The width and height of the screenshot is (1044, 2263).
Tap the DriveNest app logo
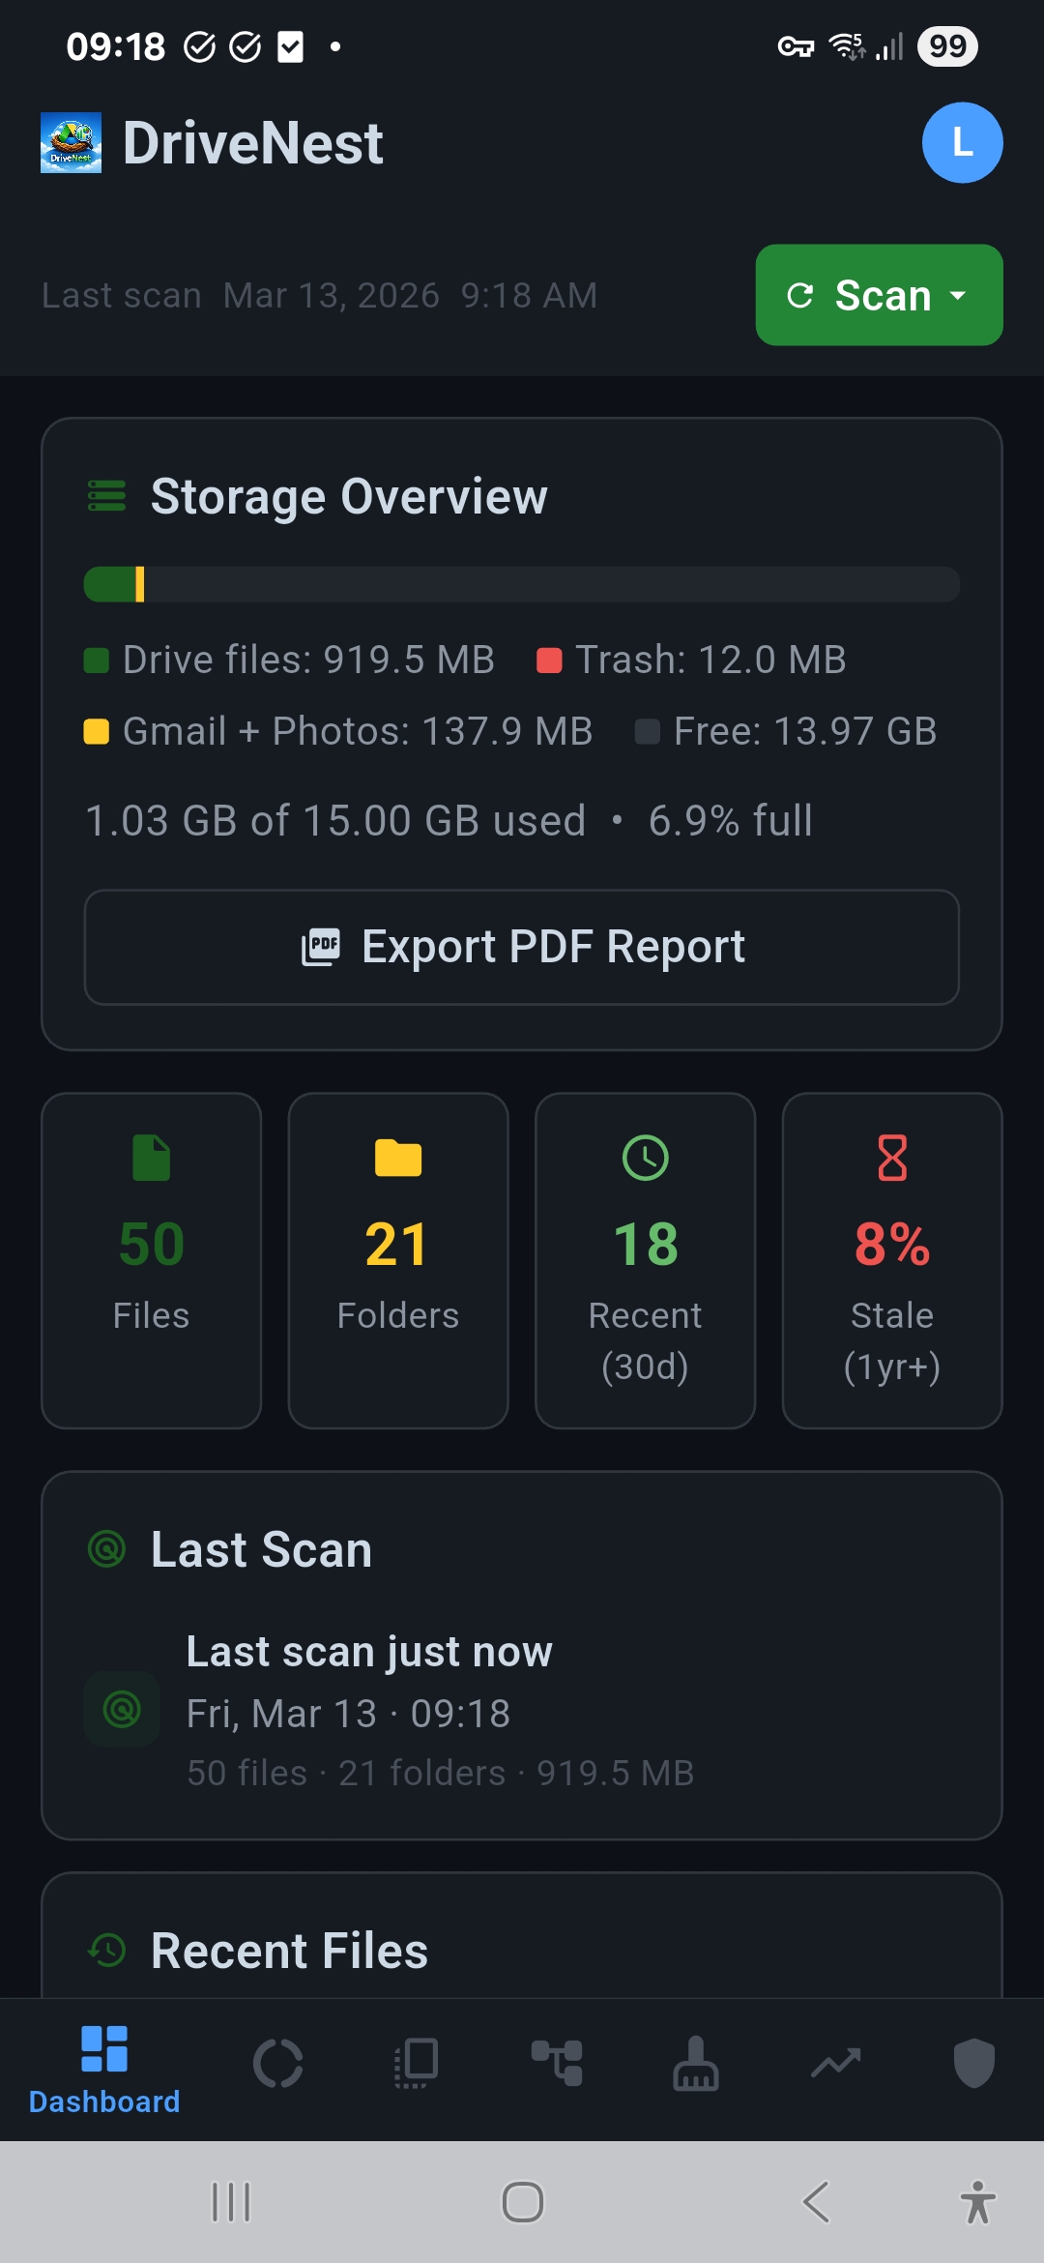click(71, 143)
